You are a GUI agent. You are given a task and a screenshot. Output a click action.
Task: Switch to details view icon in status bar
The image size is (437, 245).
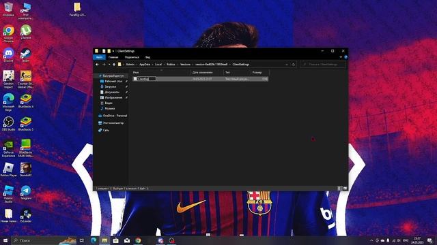click(x=339, y=189)
